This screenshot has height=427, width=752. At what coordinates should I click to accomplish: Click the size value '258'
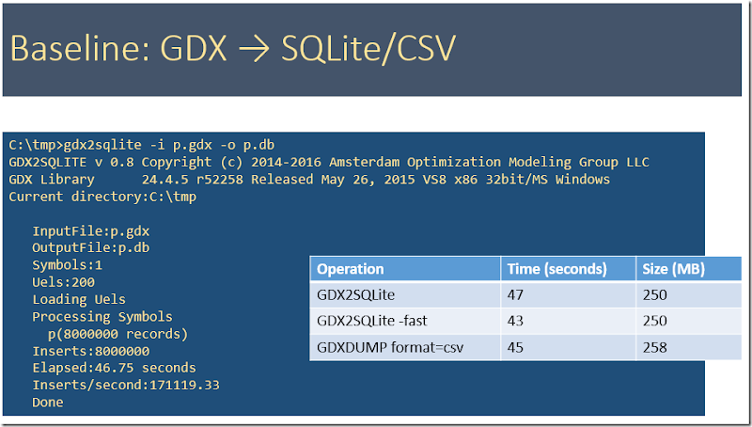click(x=654, y=347)
